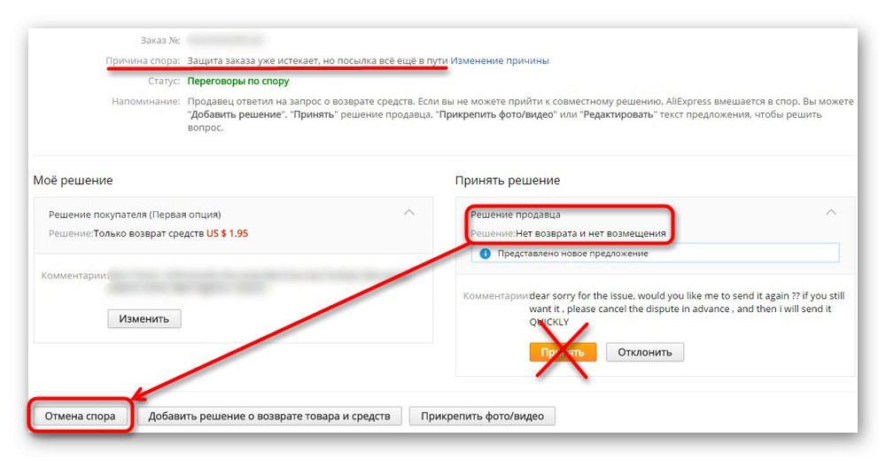Select the Представлено новое предложение notice
The image size is (886, 461).
(656, 254)
